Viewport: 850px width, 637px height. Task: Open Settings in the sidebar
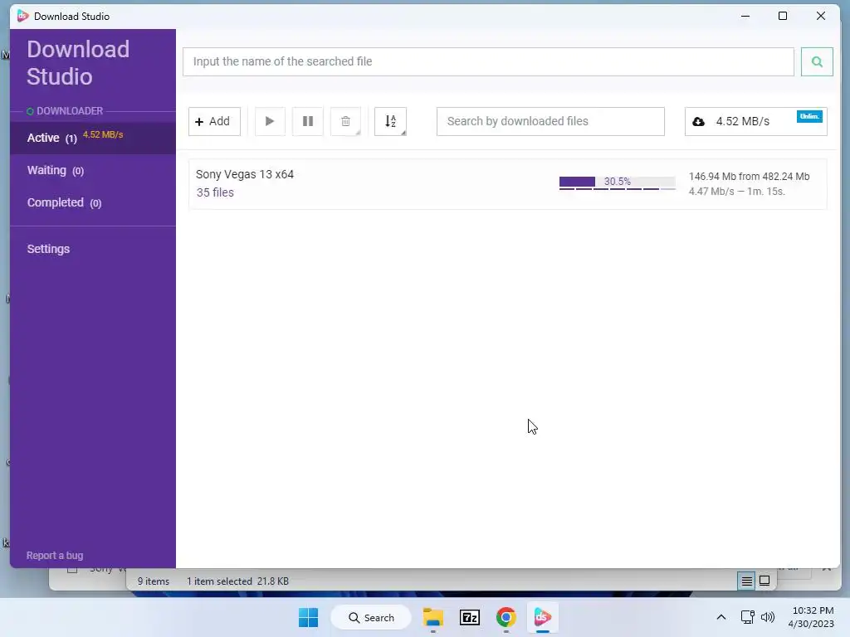click(48, 249)
